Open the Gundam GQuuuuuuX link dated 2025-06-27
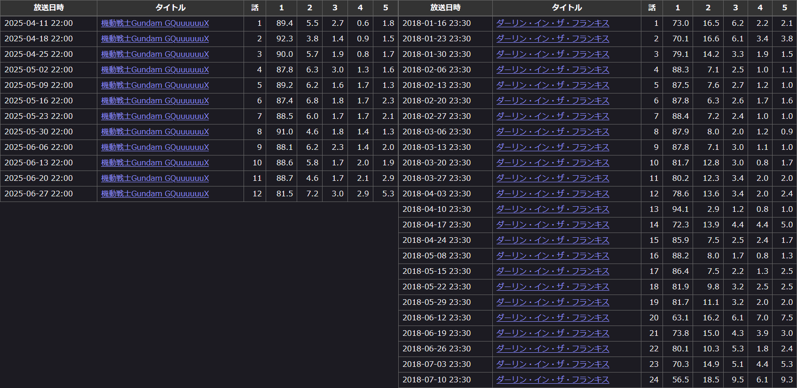Viewport: 797px width, 388px height. coord(155,194)
